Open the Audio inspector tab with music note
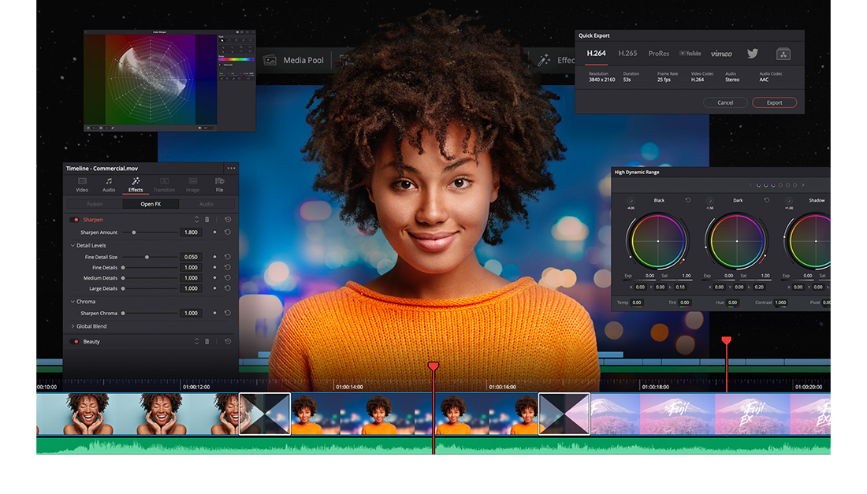This screenshot has width=867, height=494. 109,184
